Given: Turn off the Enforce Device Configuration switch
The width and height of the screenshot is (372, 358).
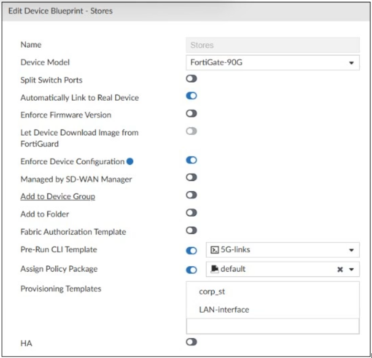Looking at the screenshot, I should [x=191, y=160].
